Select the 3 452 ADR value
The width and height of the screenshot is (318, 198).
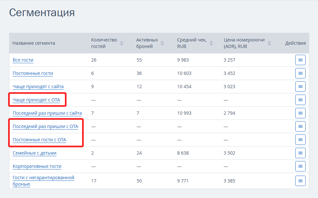(x=229, y=73)
